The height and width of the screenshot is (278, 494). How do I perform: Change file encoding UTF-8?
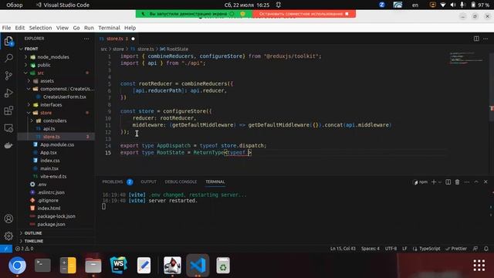391,249
